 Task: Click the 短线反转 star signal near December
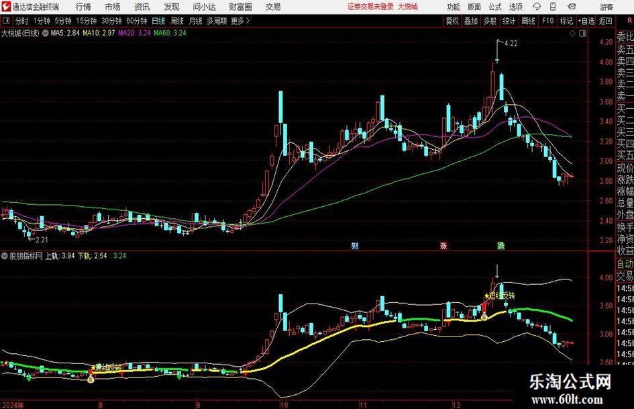500,296
